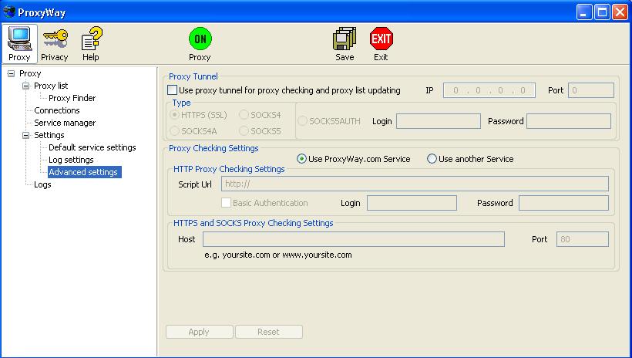Toggle the green ON Proxy button
632x358 pixels.
(x=200, y=43)
